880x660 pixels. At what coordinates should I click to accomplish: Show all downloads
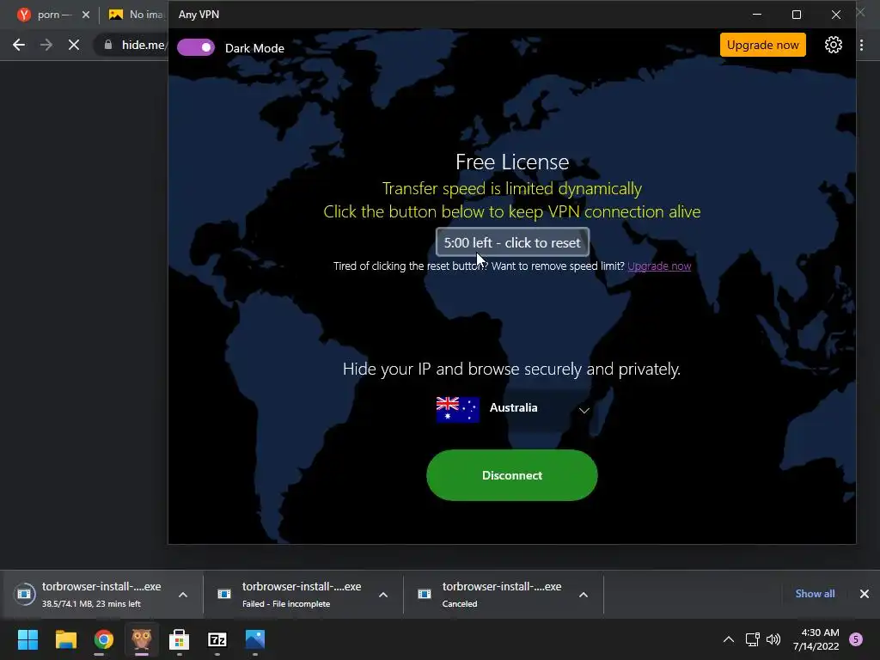click(815, 594)
